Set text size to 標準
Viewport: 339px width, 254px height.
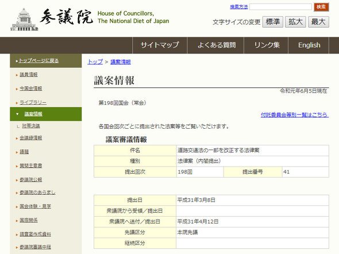tap(272, 22)
